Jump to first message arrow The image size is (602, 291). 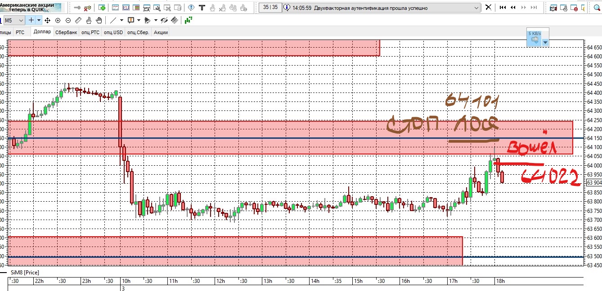[x=503, y=8]
